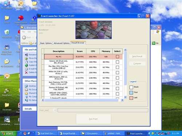Click the Fract Launcher taskbar button

[136, 133]
